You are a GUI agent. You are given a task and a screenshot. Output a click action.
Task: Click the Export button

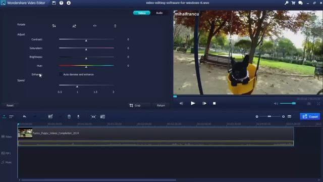pyautogui.click(x=310, y=117)
